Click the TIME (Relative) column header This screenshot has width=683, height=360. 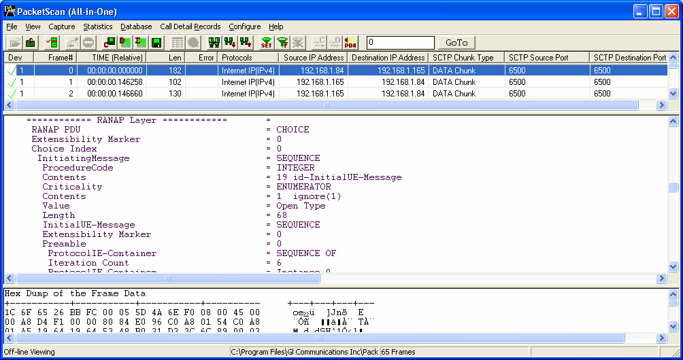coord(112,57)
